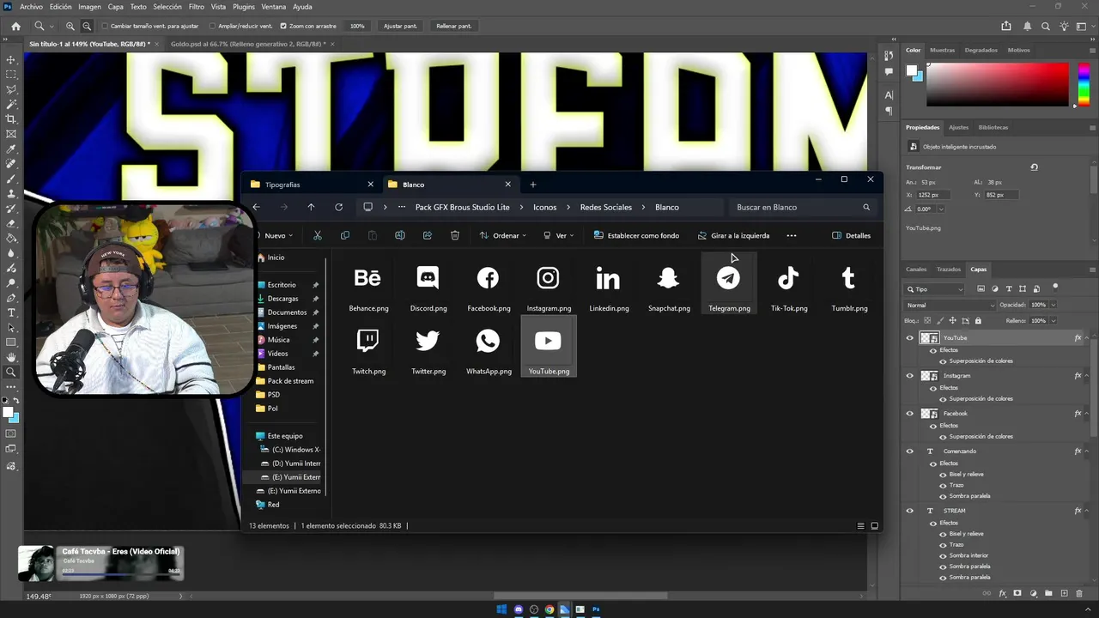The width and height of the screenshot is (1099, 618).
Task: Click the Refresh icon in Explorer
Action: [338, 207]
